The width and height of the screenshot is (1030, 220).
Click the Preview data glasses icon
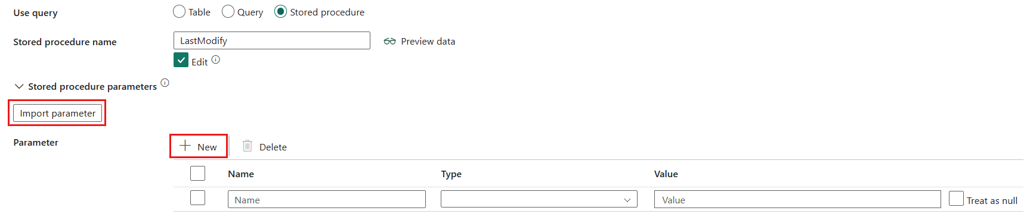(389, 41)
